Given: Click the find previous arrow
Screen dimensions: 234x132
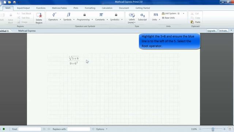Looking at the screenshot, I should click(x=44, y=129).
